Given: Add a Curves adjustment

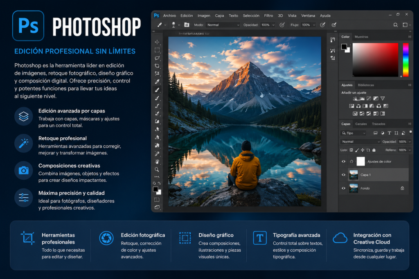Looking at the screenshot, I should click(369, 98).
